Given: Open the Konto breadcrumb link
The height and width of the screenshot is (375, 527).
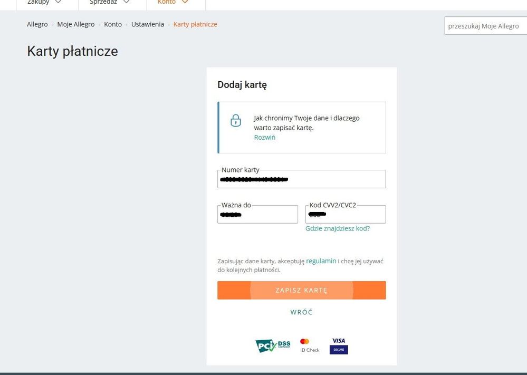Looking at the screenshot, I should click(x=113, y=24).
